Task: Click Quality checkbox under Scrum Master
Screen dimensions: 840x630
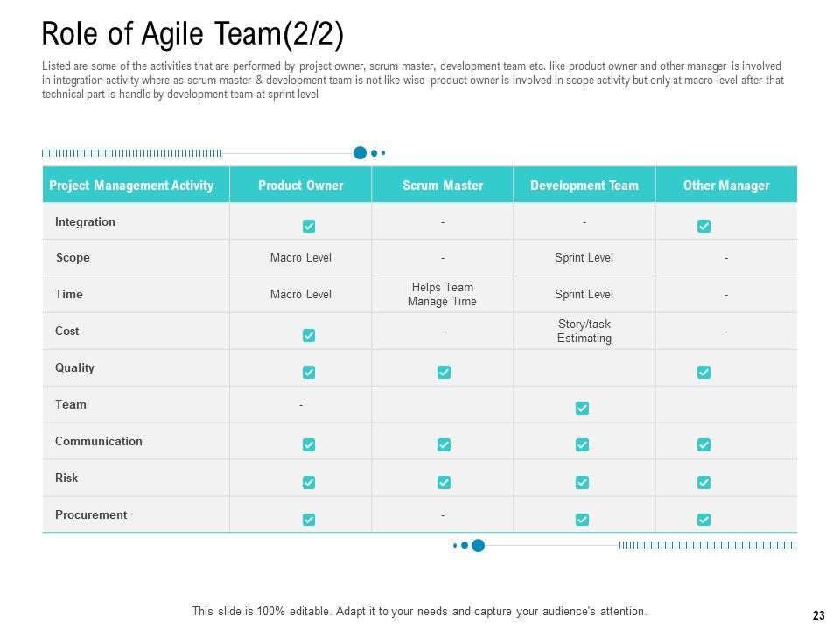Action: (x=444, y=373)
